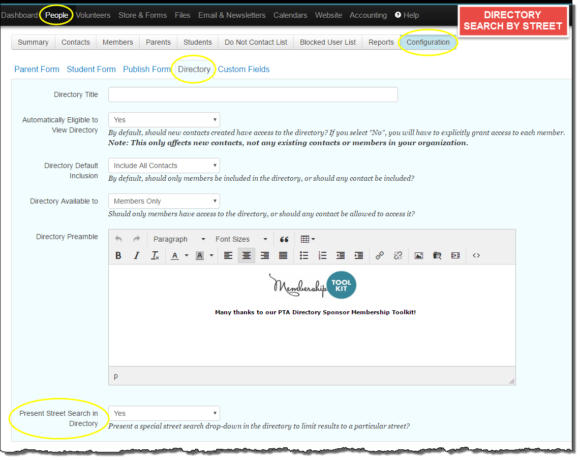Select the Membership Toolkit logo image

click(313, 285)
